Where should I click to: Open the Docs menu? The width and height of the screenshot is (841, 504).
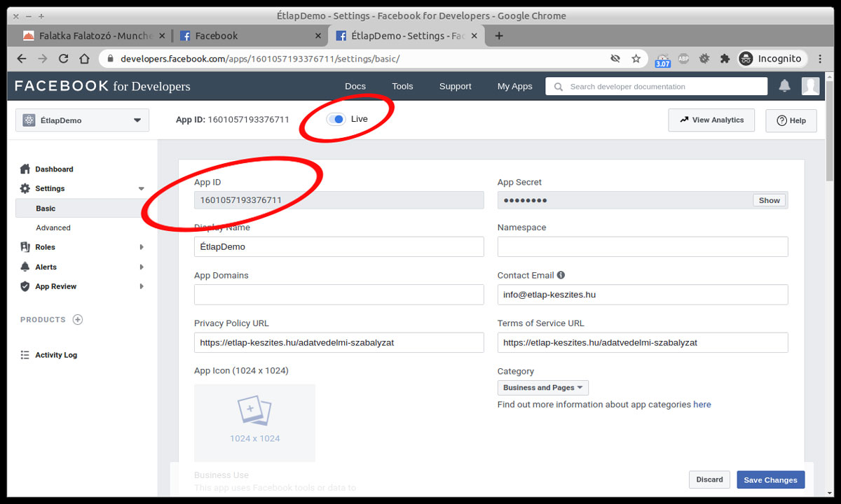(x=355, y=86)
